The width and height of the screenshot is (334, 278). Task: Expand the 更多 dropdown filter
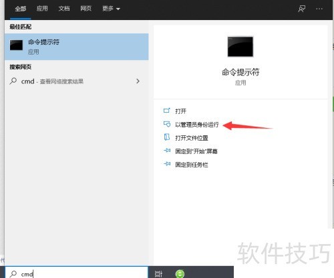111,9
